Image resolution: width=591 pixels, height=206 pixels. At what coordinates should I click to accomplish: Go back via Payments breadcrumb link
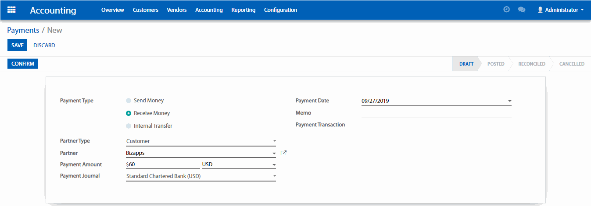pos(23,30)
